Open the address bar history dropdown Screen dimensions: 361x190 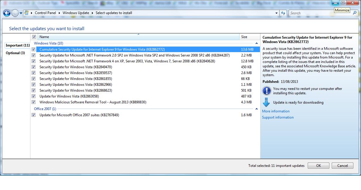[x=277, y=13]
